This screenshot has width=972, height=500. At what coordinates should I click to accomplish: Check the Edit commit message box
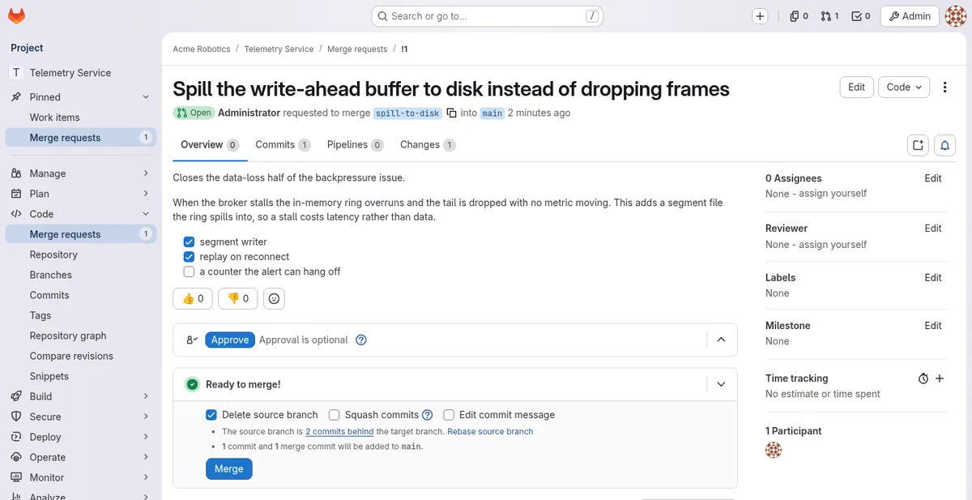pos(449,415)
